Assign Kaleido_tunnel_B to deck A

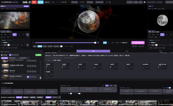point(28,77)
